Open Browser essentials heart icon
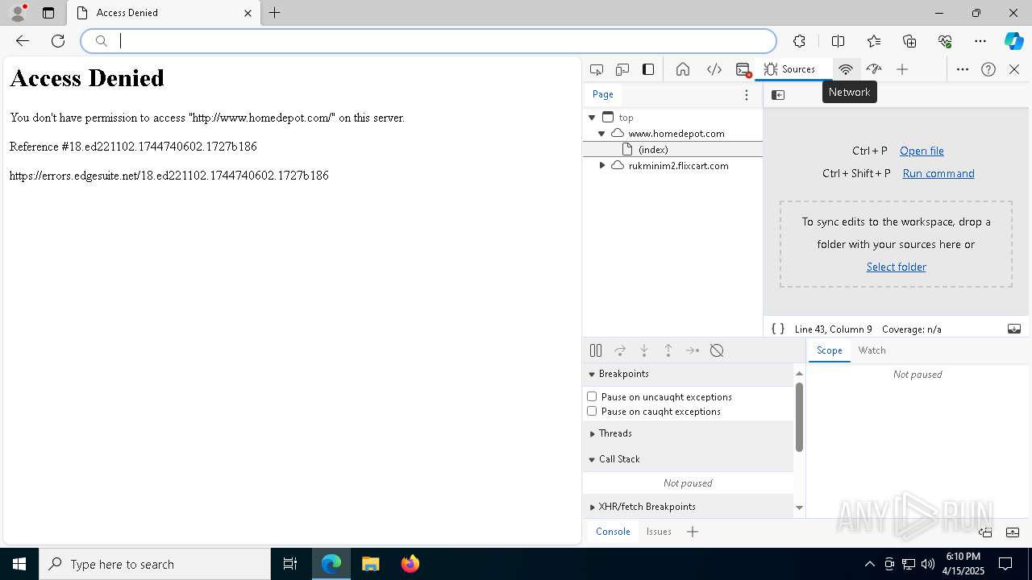The image size is (1032, 580). [945, 41]
